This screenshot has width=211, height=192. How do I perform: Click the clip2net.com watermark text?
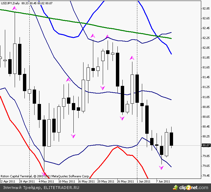pyautogui.click(x=194, y=187)
